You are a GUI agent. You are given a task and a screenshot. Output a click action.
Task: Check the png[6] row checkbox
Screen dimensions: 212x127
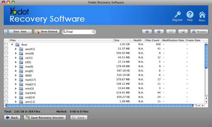tap(6, 71)
